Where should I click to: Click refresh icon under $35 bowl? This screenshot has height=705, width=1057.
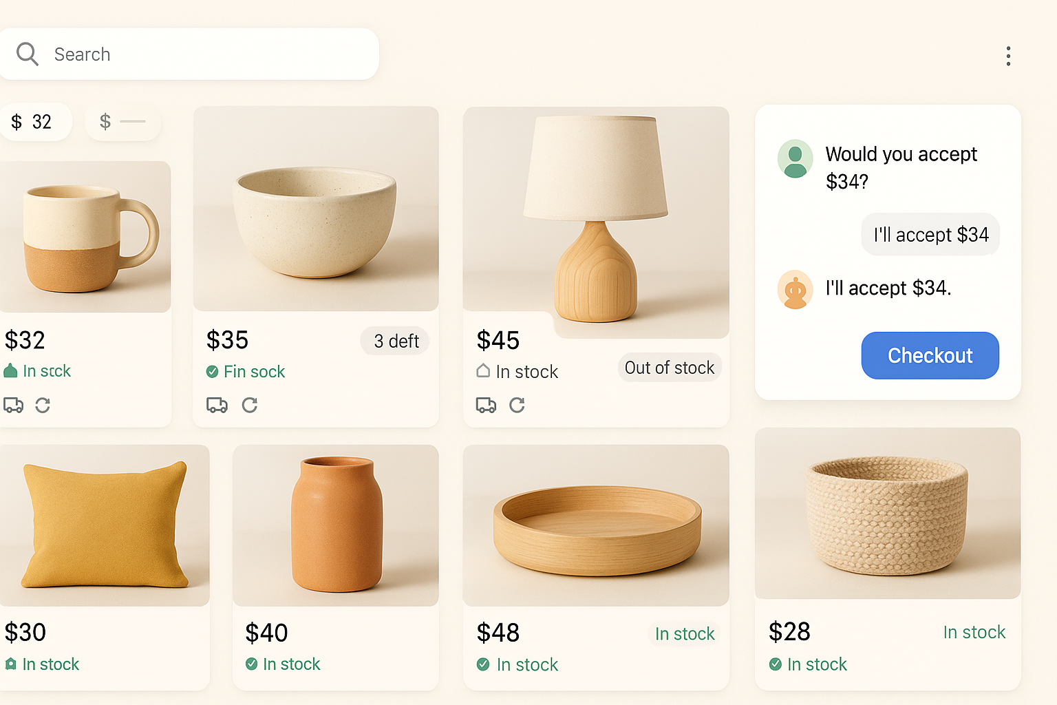(250, 405)
